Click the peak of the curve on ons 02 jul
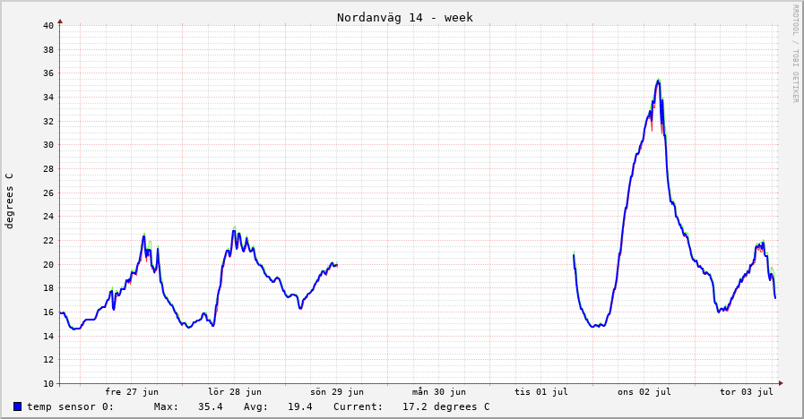804x419 pixels. [x=659, y=81]
